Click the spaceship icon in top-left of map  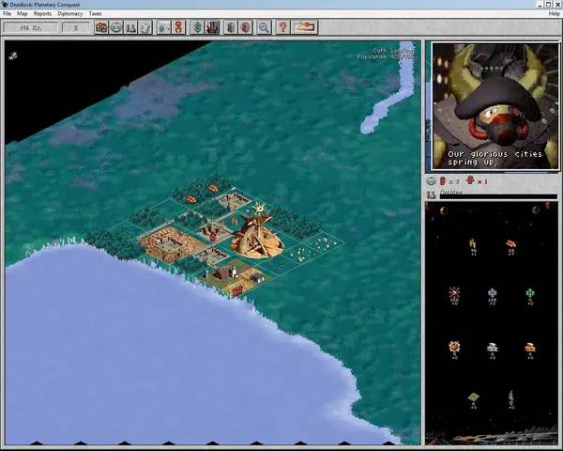click(x=13, y=55)
